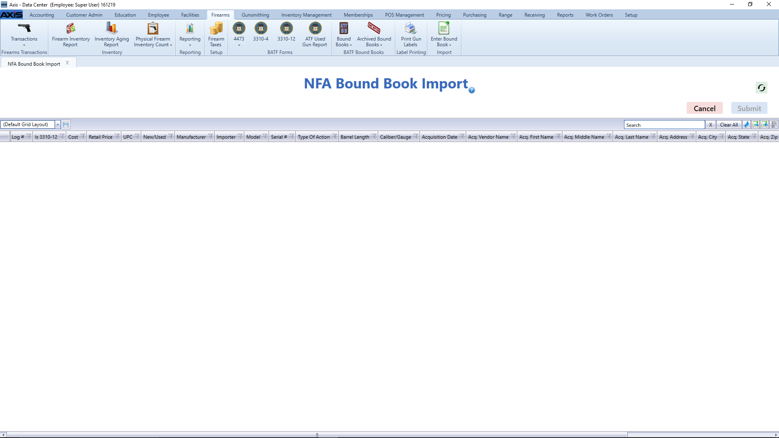This screenshot has height=438, width=779.
Task: Switch to the Accounting ribbon tab
Action: [x=42, y=15]
